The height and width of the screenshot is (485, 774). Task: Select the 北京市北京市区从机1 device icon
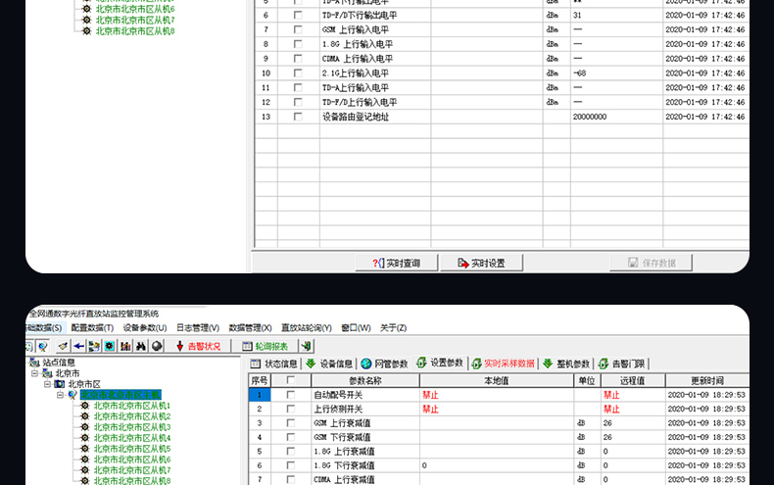tap(86, 406)
